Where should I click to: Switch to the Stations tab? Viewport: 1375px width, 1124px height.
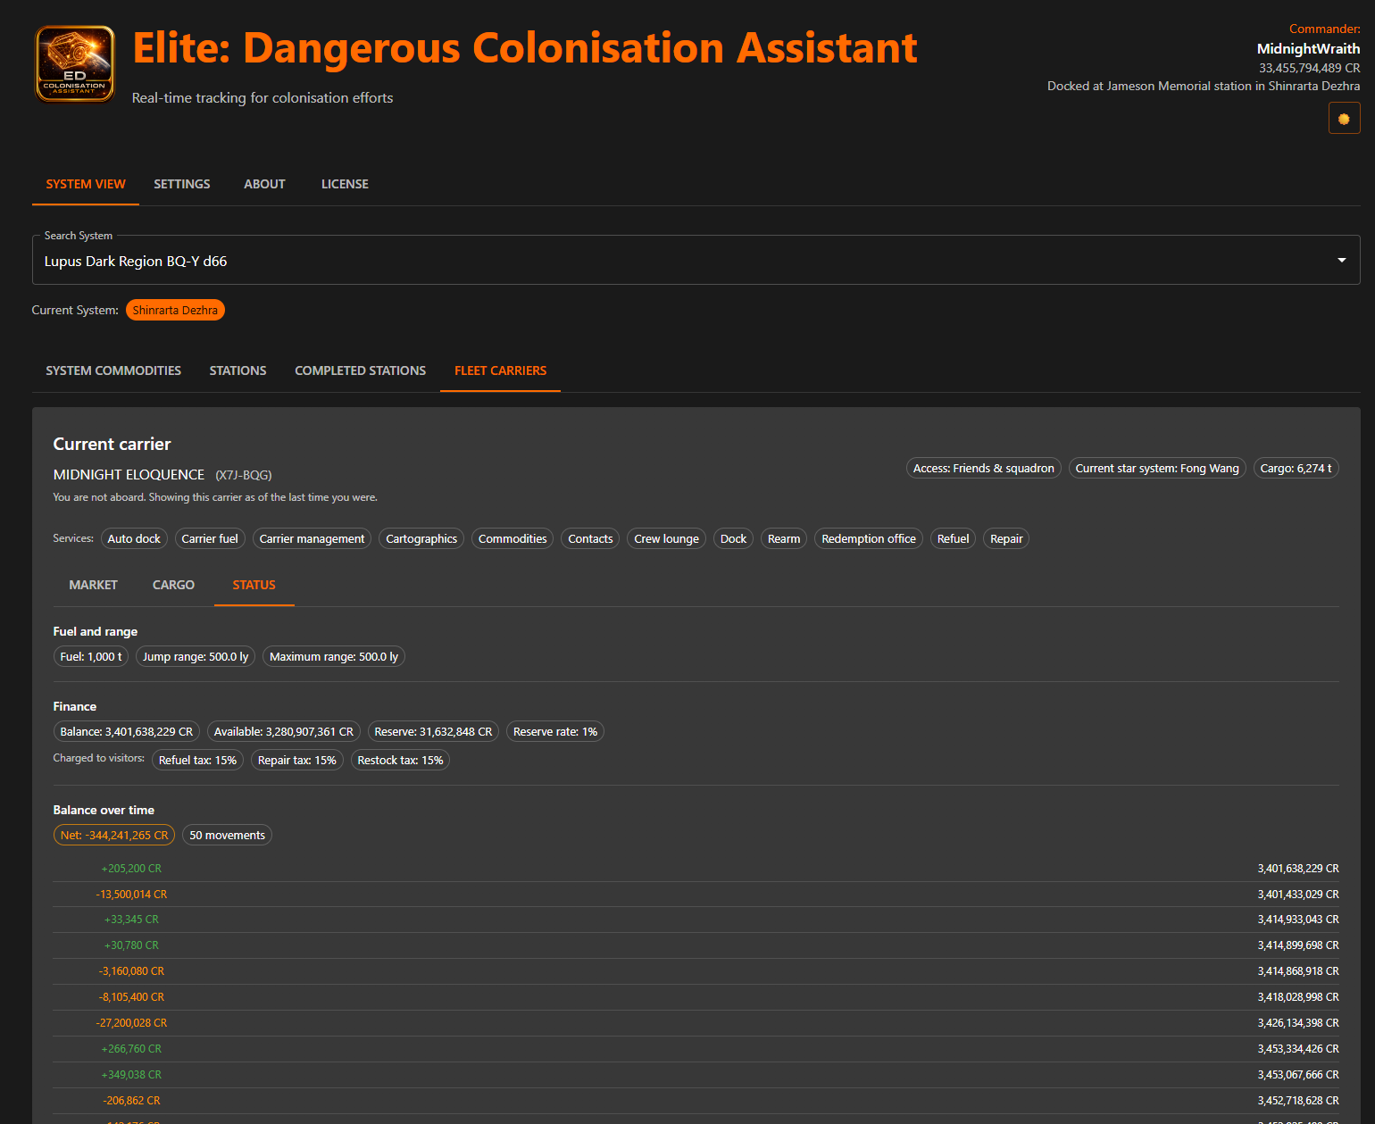tap(238, 371)
